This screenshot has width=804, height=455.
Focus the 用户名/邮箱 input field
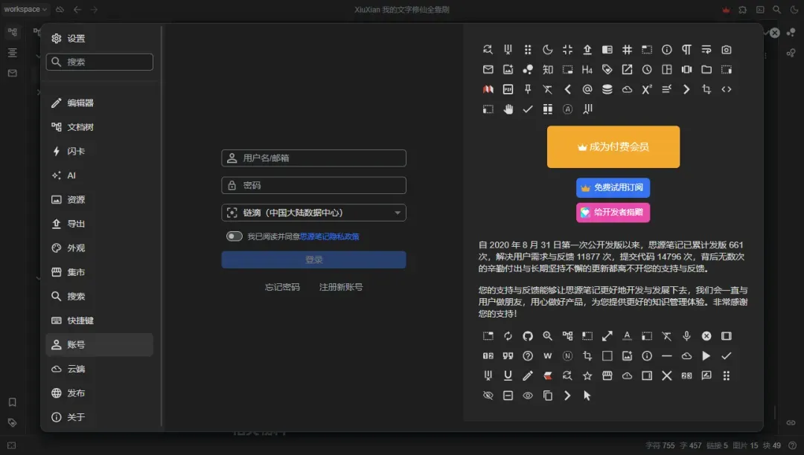coord(314,158)
